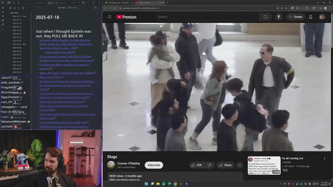Image resolution: width=333 pixels, height=187 pixels.
Task: Change sort order in Obsidian file explorer
Action: 18,8
